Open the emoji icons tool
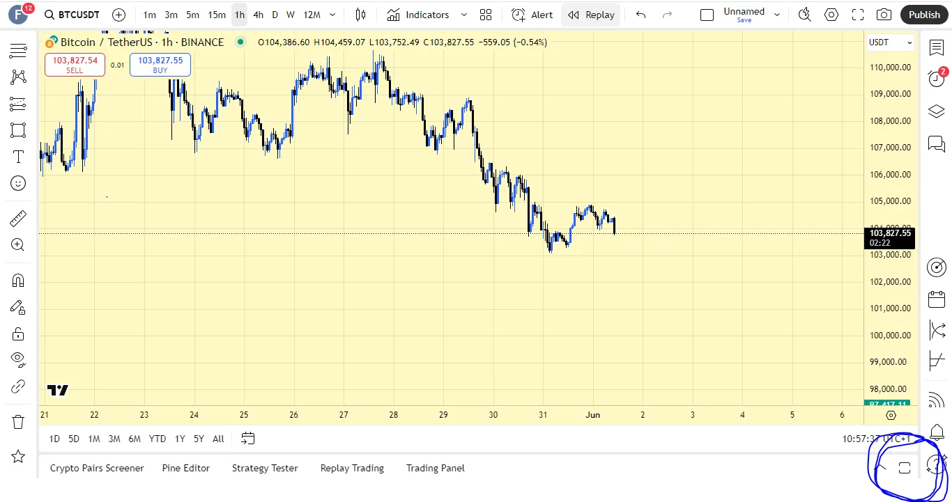The height and width of the screenshot is (502, 952). (x=18, y=183)
